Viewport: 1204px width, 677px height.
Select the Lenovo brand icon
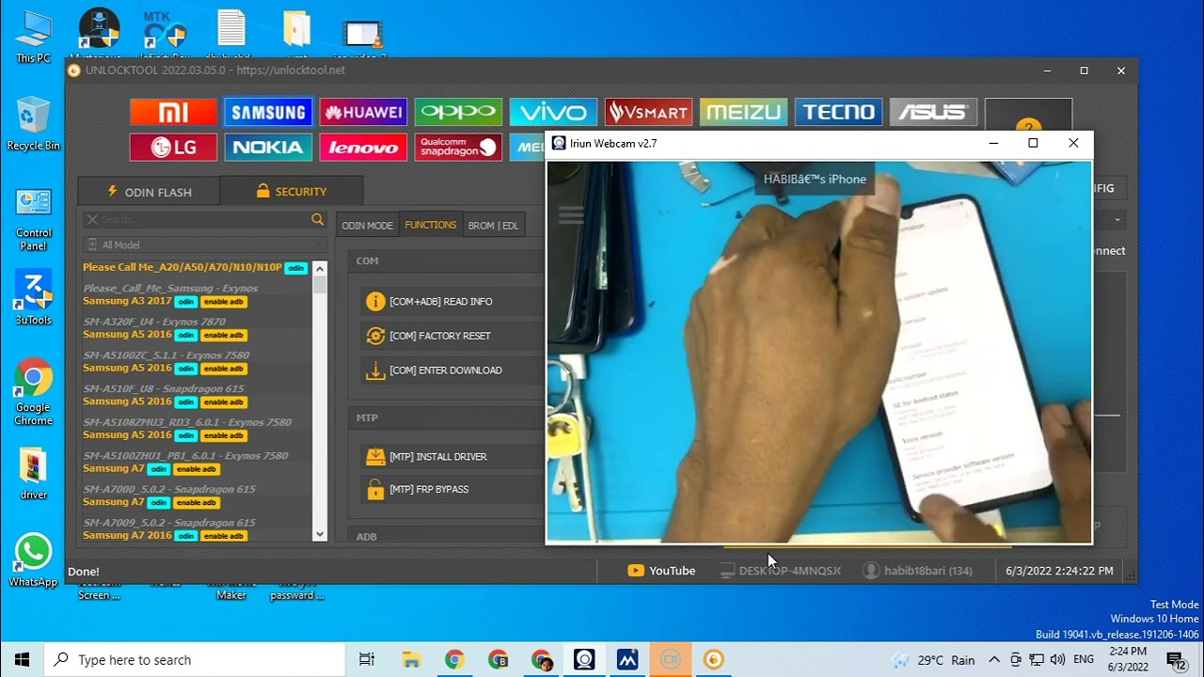[x=363, y=148]
